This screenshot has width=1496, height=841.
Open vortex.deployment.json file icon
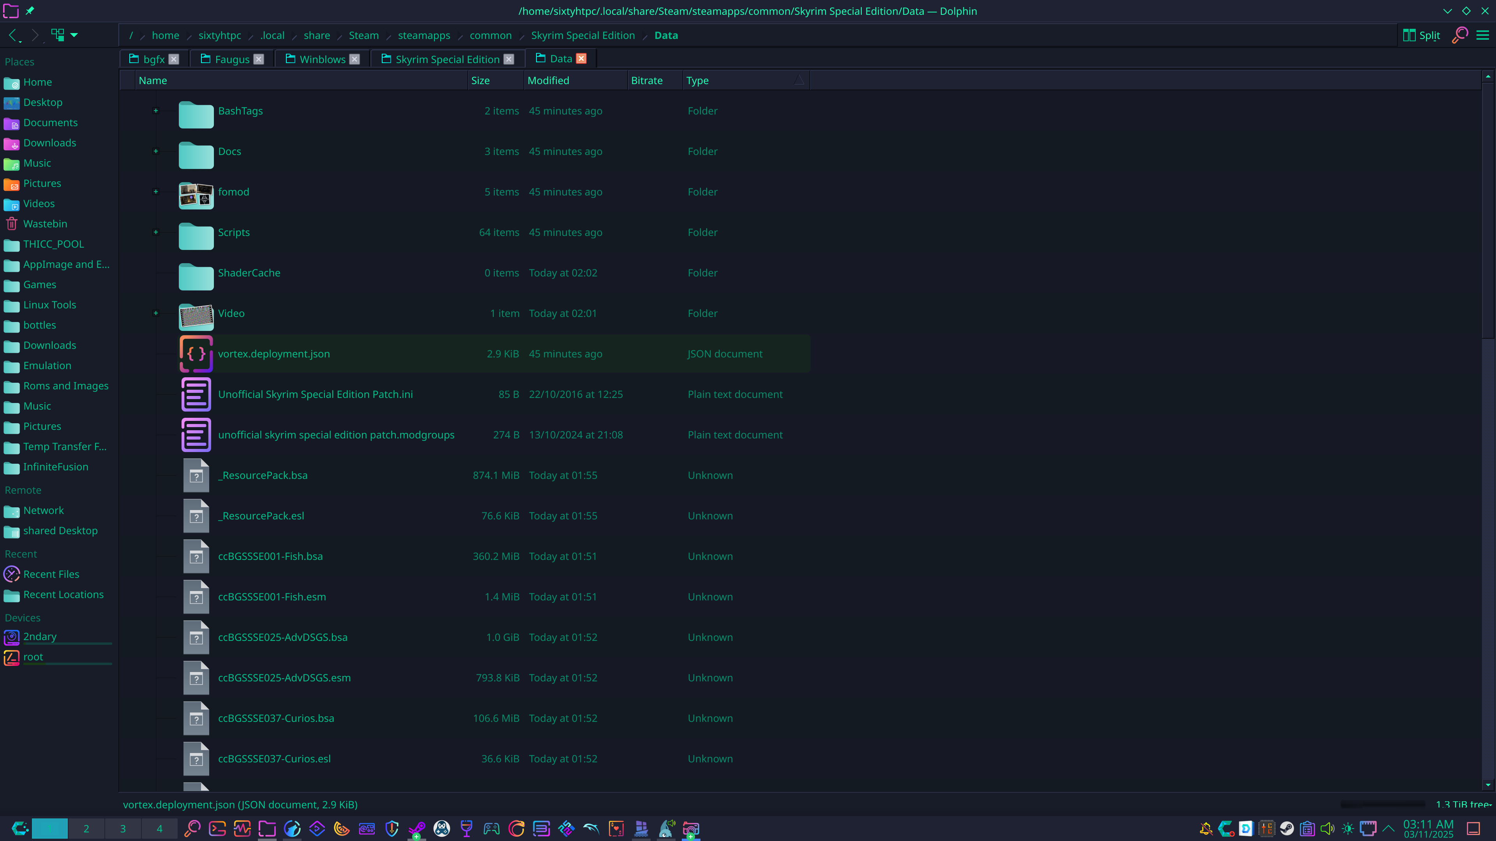tap(196, 354)
